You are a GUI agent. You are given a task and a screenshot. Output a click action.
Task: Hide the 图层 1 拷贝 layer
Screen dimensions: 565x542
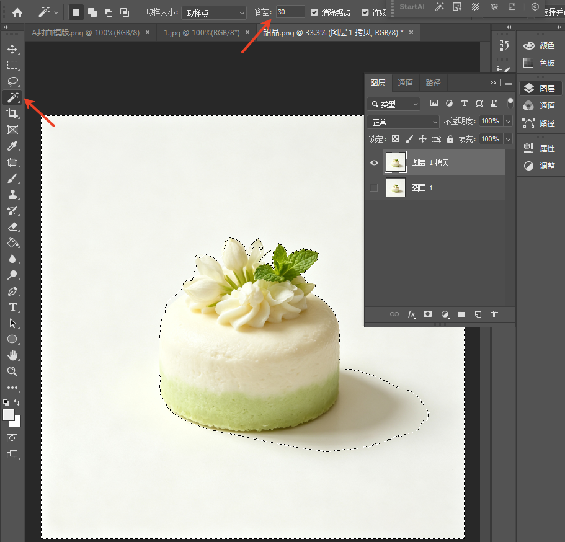374,162
